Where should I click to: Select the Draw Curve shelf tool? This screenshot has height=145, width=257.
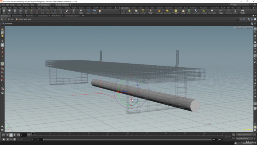55,11
